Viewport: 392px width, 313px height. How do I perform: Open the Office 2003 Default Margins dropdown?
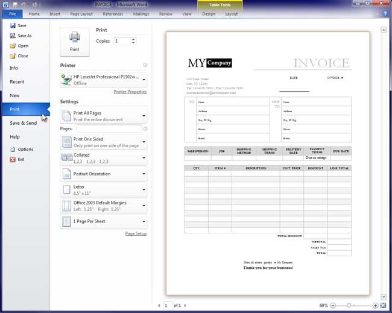click(x=104, y=206)
